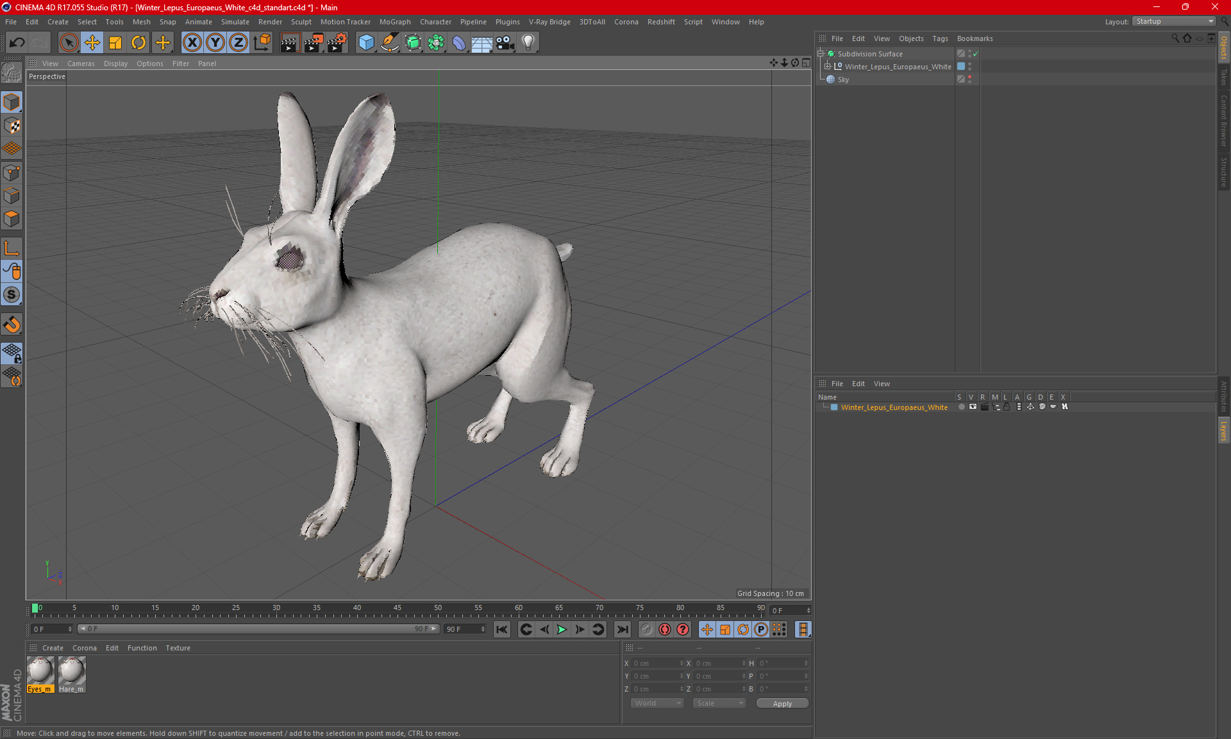
Task: Open the Character menu
Action: pos(435,22)
